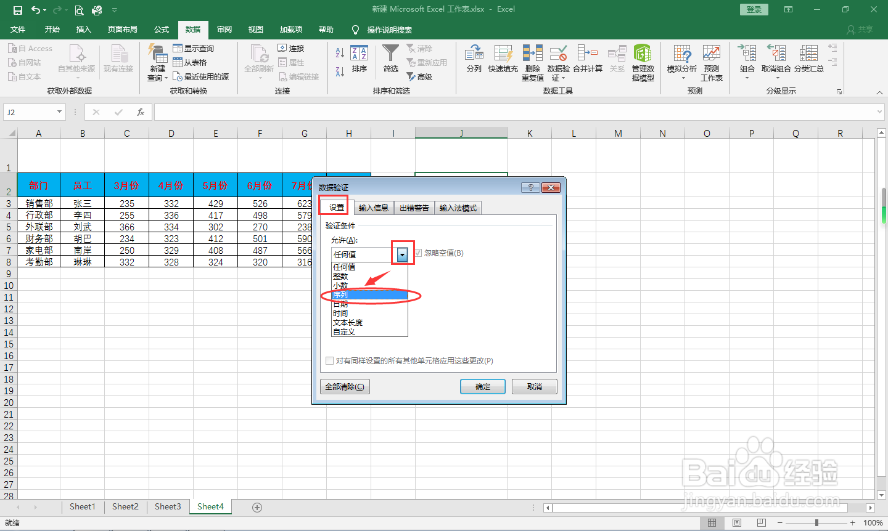The height and width of the screenshot is (531, 888).
Task: Open the Outline group dialog launcher
Action: coord(839,91)
